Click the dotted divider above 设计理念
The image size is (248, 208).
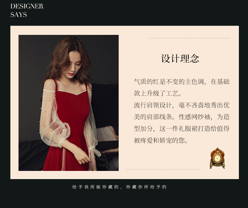[x=190, y=38]
